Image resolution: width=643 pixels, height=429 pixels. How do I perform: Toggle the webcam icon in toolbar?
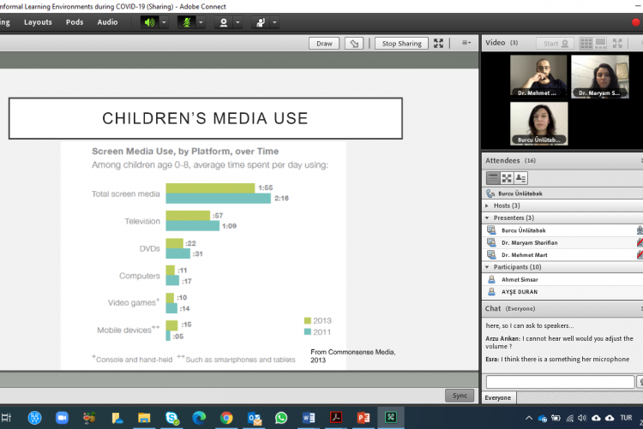pos(223,22)
